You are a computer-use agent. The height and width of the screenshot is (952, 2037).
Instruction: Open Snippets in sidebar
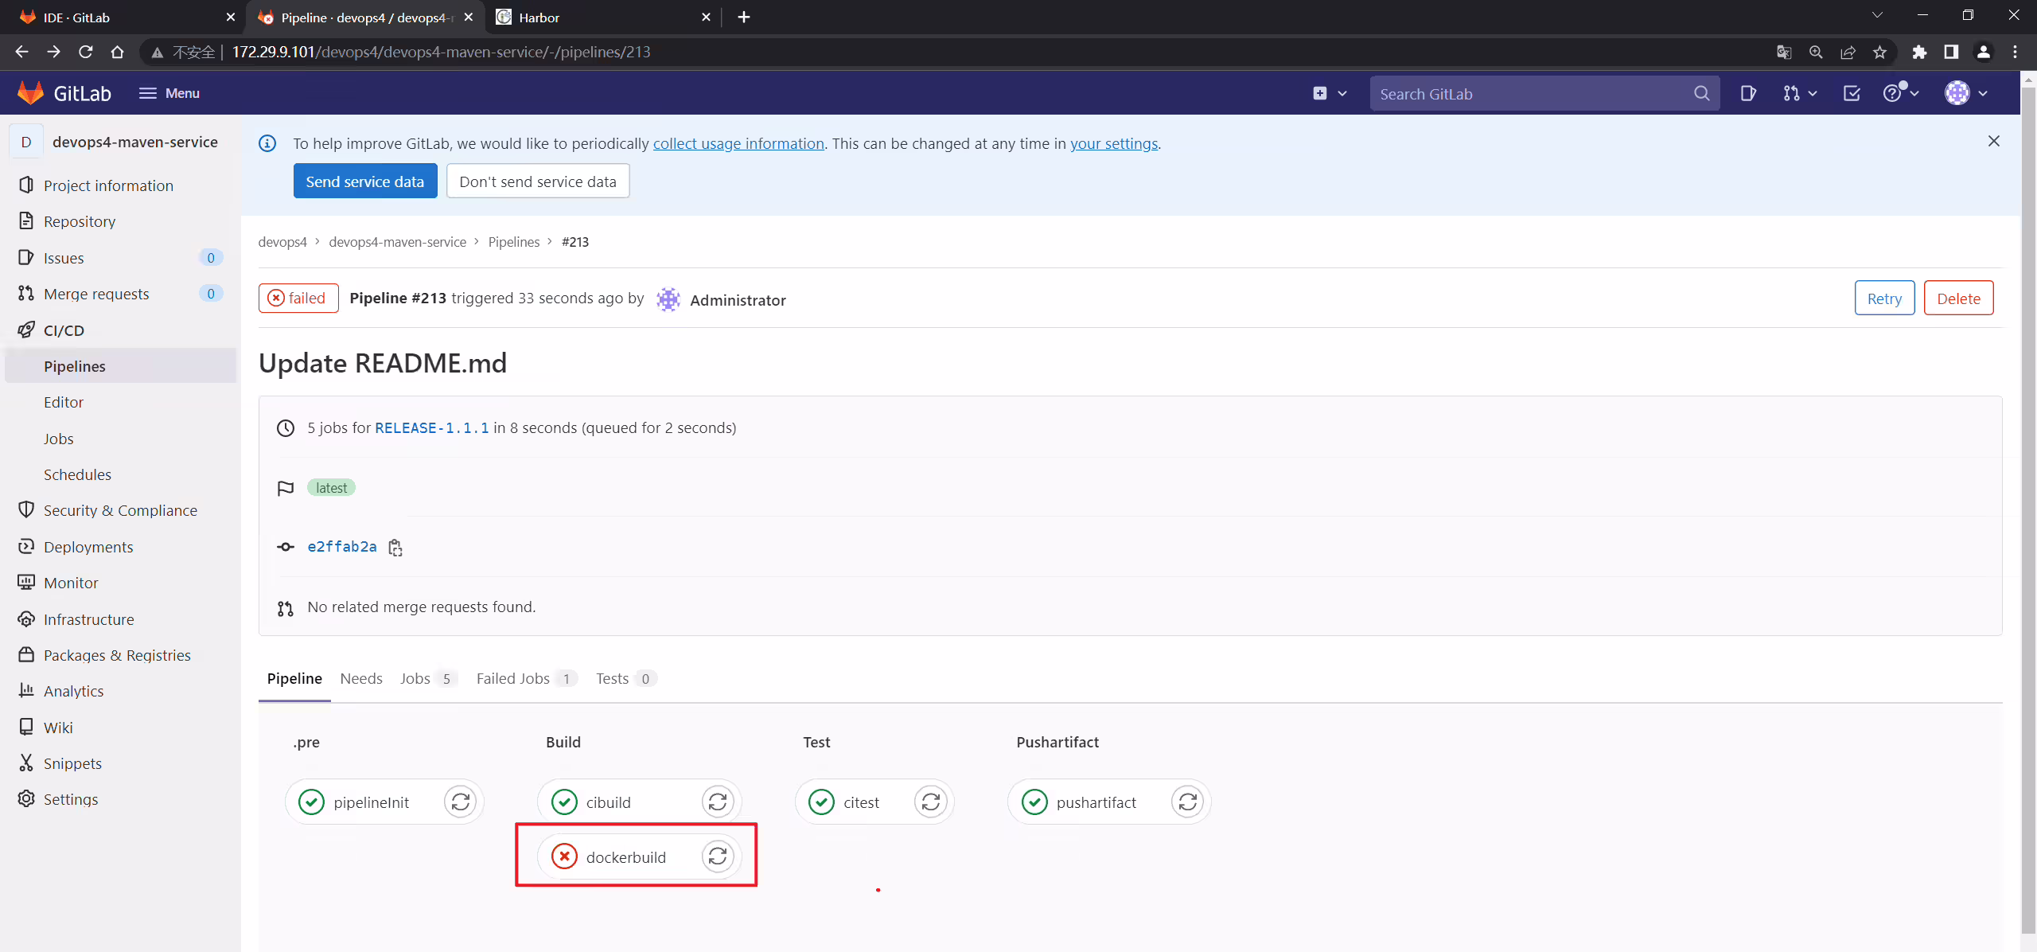click(x=120, y=763)
